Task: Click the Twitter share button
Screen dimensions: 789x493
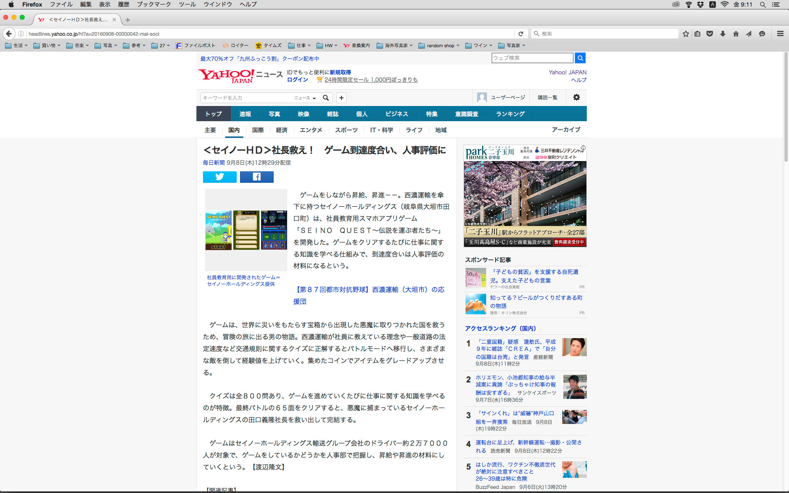Action: pyautogui.click(x=219, y=177)
